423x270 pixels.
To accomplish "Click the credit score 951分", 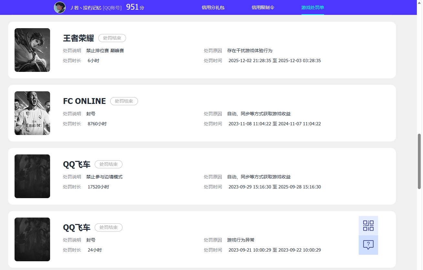I will pyautogui.click(x=135, y=7).
